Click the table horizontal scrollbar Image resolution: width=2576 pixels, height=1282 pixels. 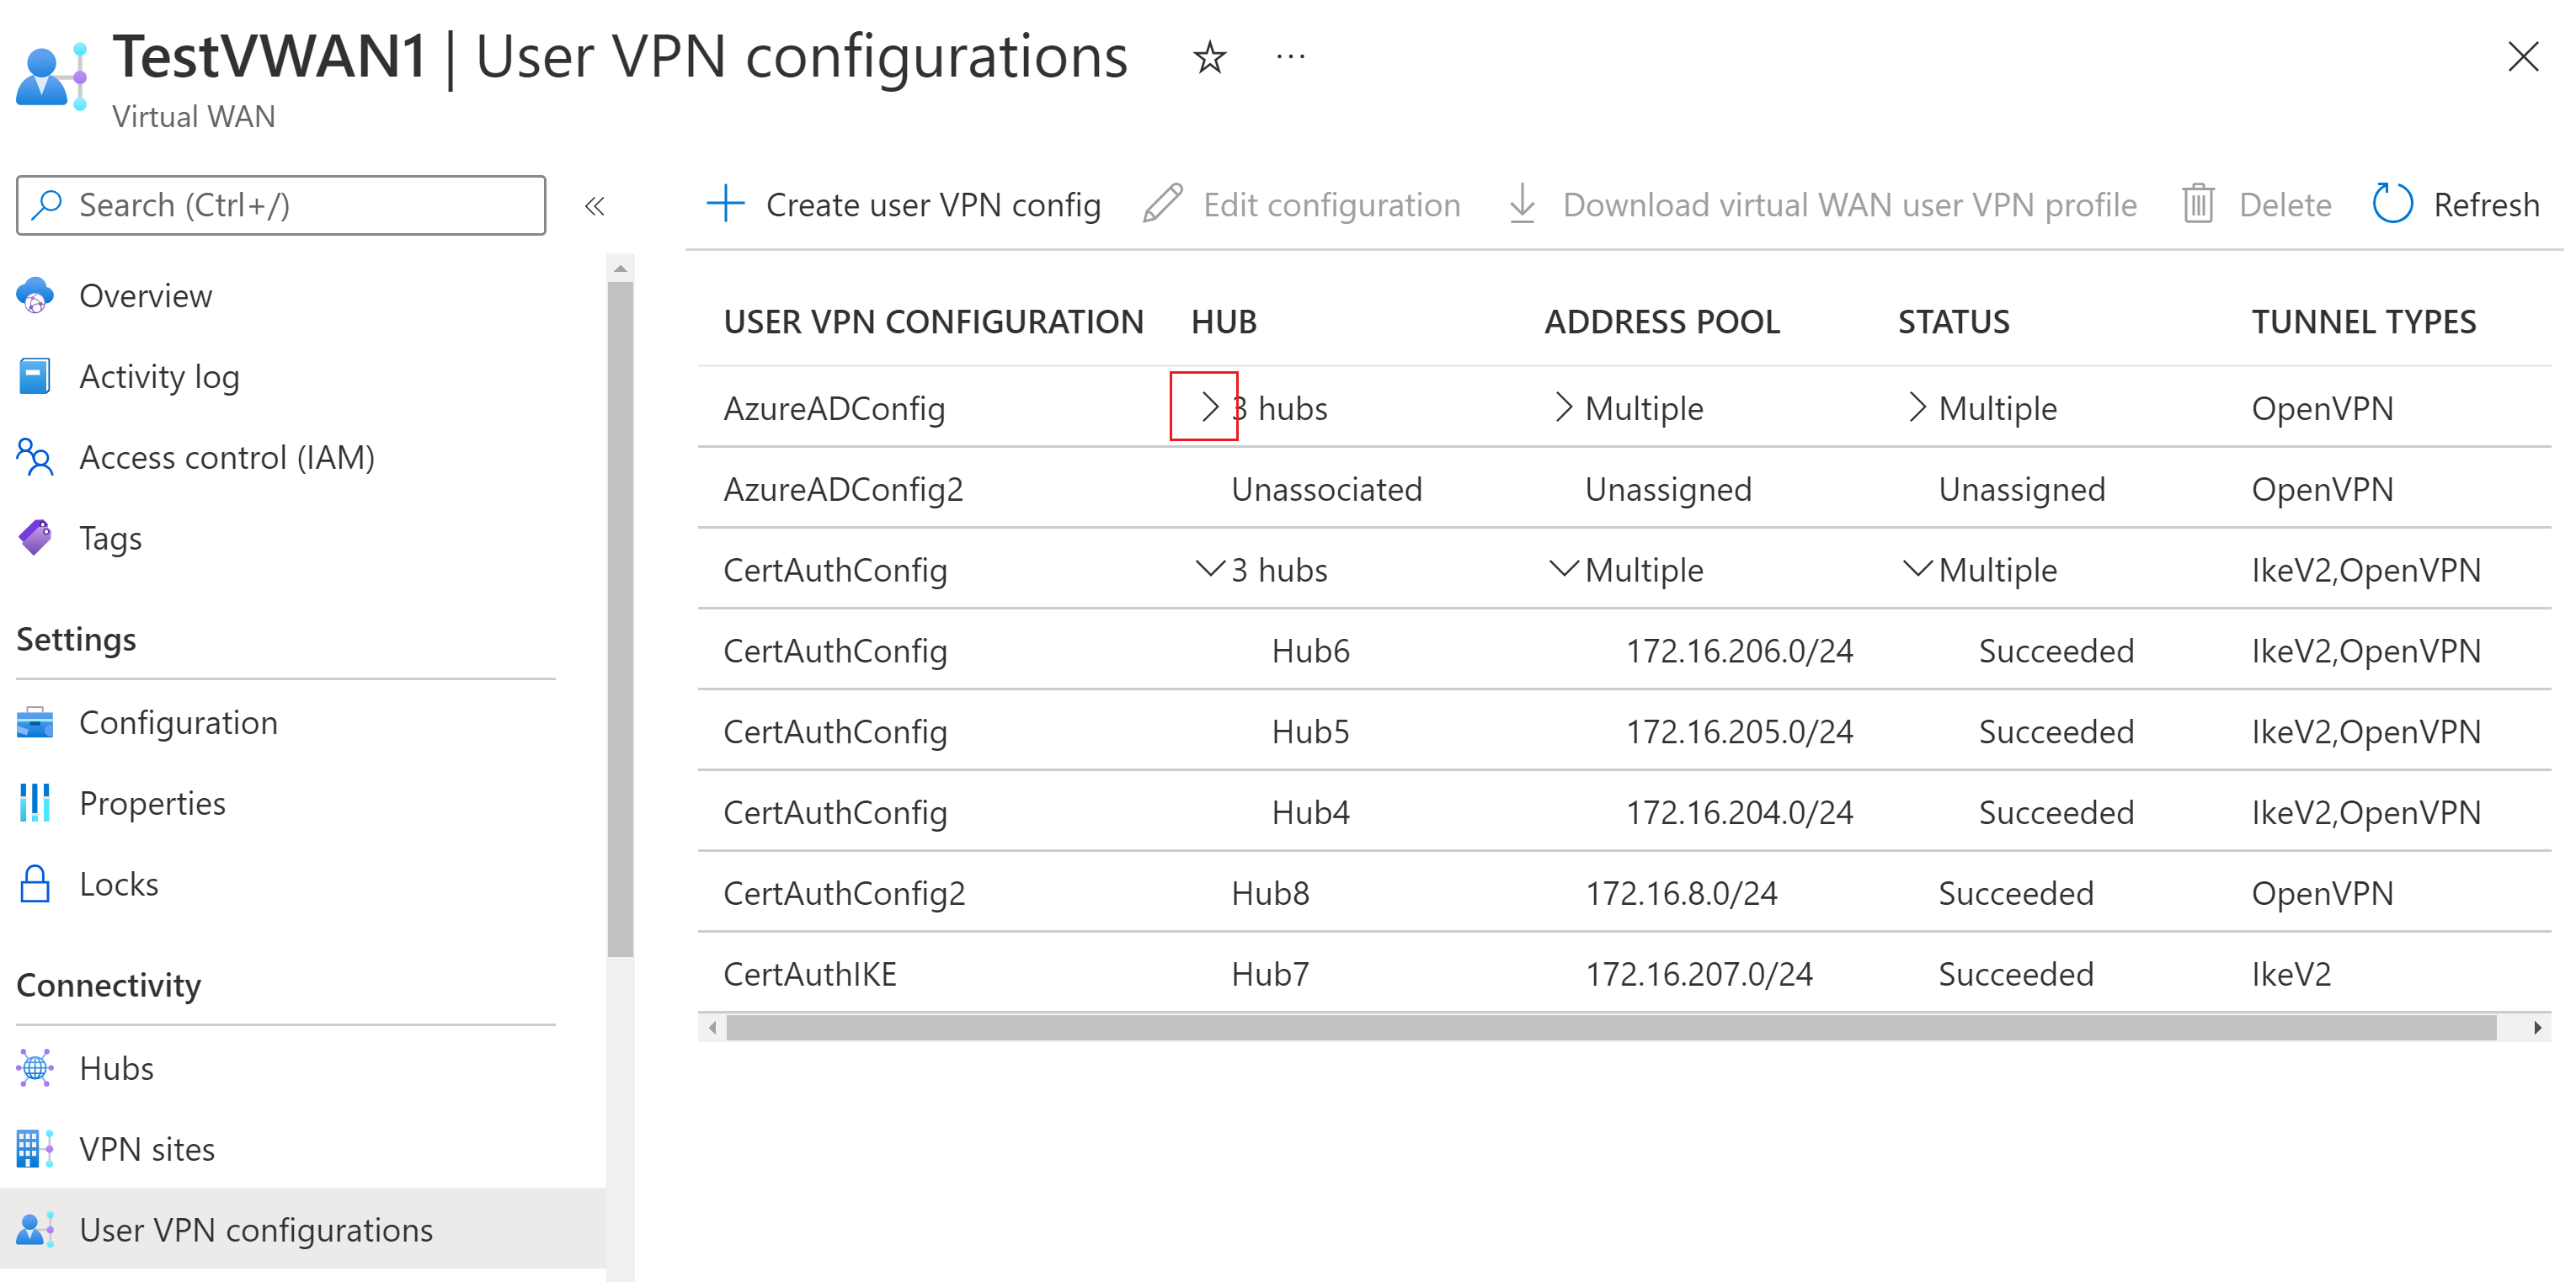1609,1027
